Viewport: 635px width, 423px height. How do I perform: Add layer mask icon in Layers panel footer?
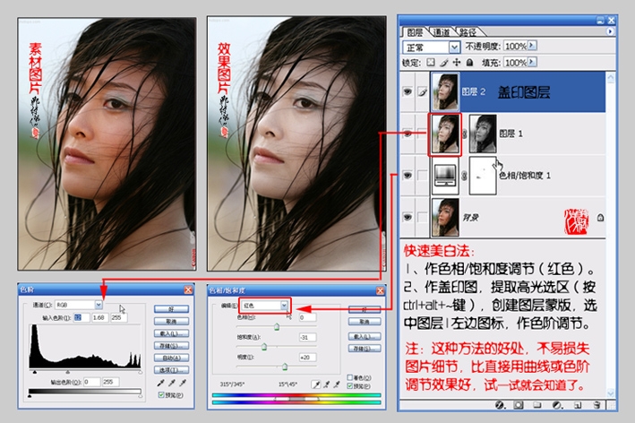518,405
